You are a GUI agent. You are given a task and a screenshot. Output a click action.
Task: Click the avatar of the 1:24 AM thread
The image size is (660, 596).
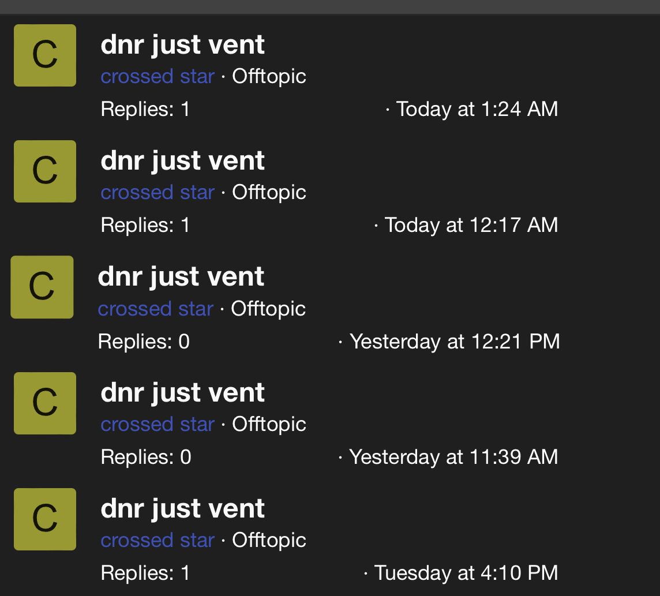(45, 55)
